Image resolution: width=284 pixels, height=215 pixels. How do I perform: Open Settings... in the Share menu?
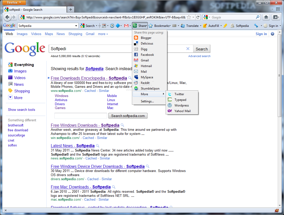click(x=150, y=101)
